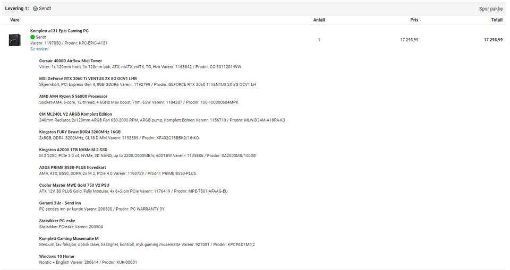Screen dimensions: 510x270
Task: Click the Medium, lav friksjon musematte line
Action: [x=147, y=245]
